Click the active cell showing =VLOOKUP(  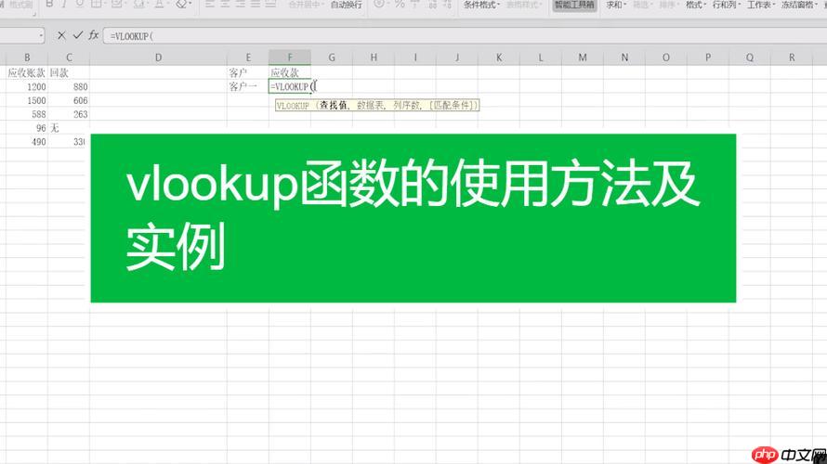coord(290,86)
